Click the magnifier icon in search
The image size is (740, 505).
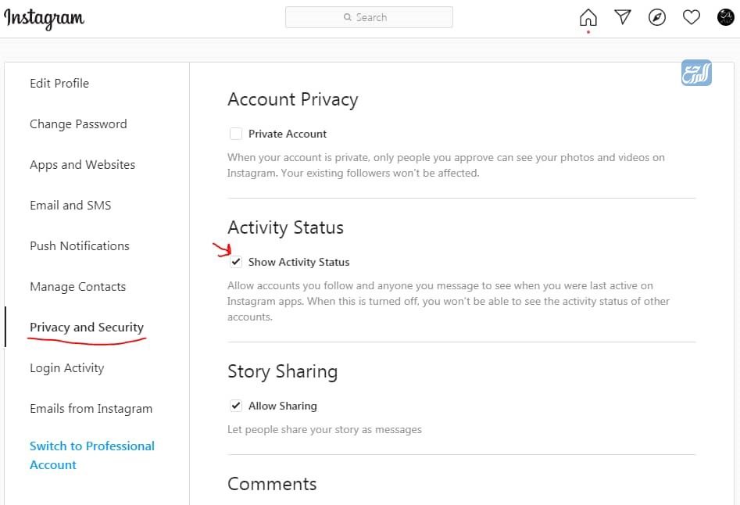(348, 17)
